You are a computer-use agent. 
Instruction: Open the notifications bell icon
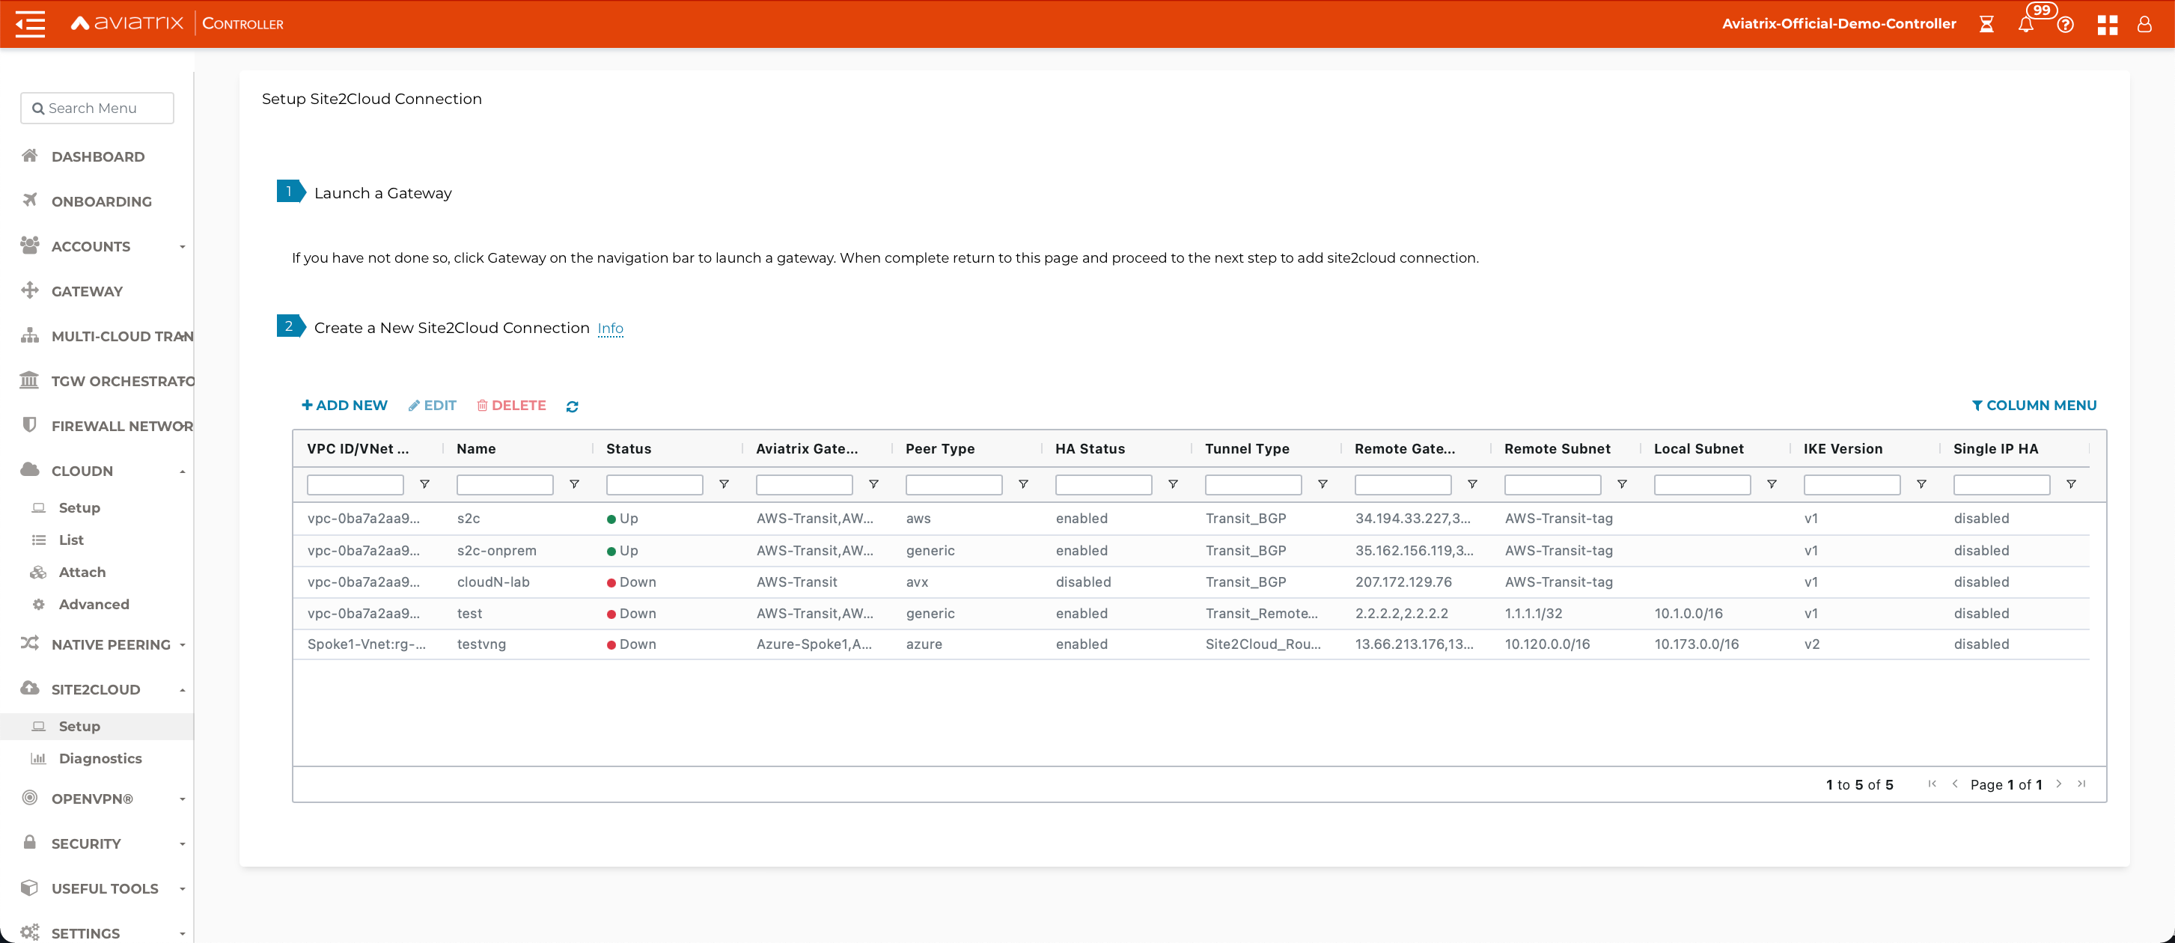point(2025,25)
